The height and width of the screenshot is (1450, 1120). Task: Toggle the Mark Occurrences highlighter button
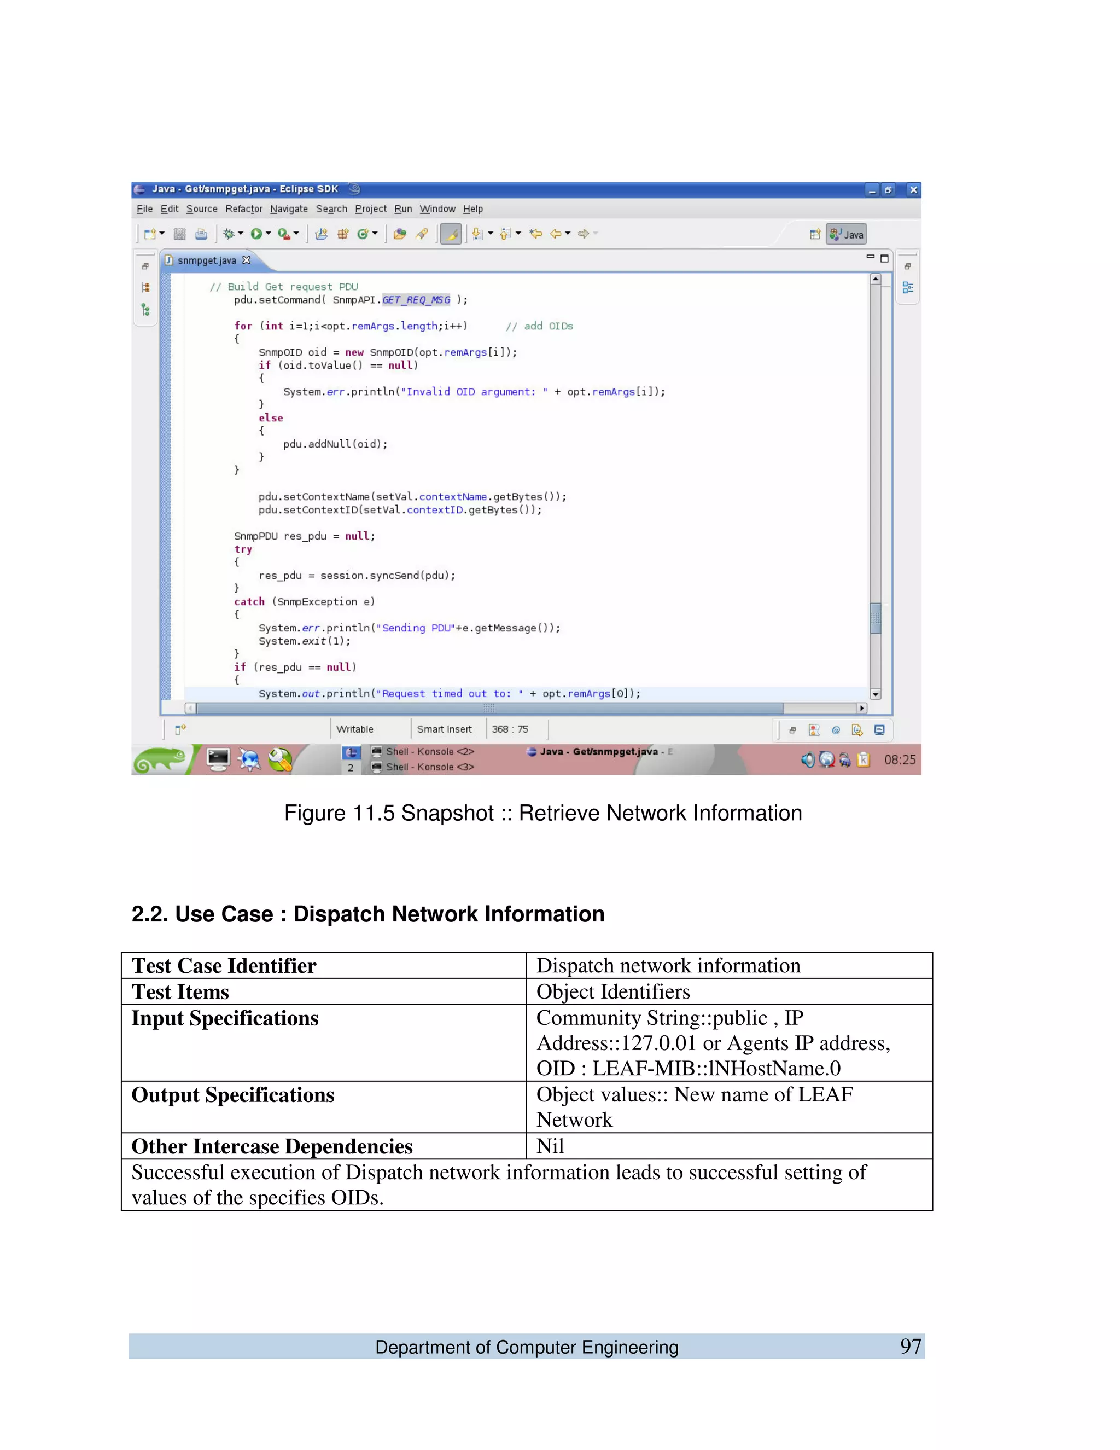tap(451, 234)
